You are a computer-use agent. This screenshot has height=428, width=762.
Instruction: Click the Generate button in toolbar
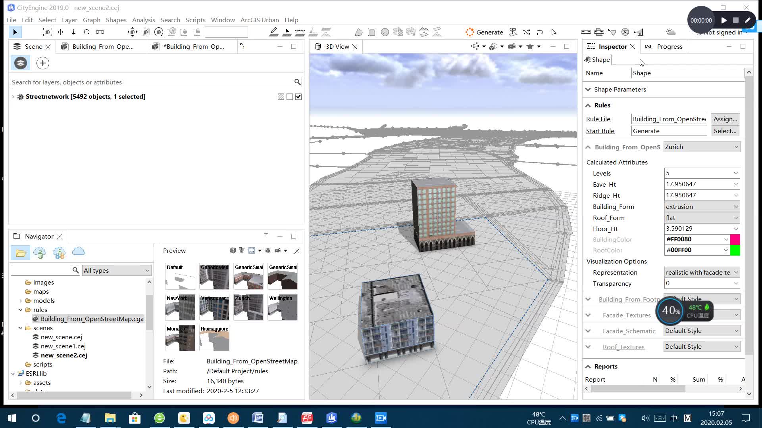coord(483,32)
